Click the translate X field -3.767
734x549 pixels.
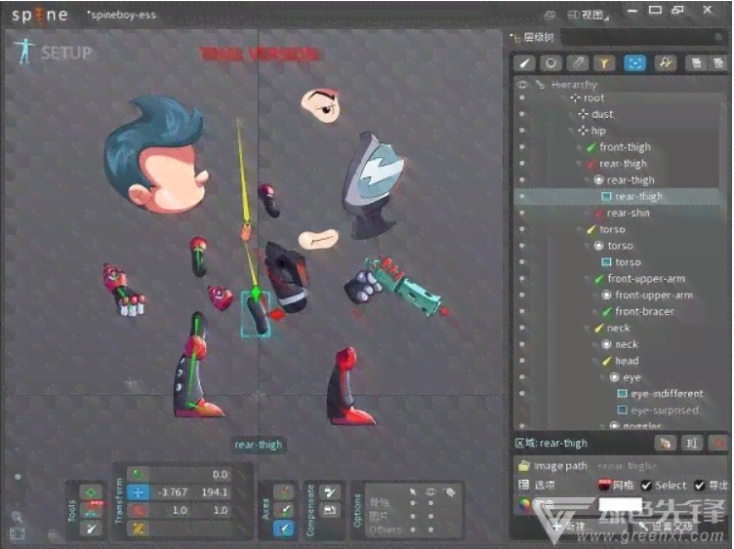click(x=171, y=491)
